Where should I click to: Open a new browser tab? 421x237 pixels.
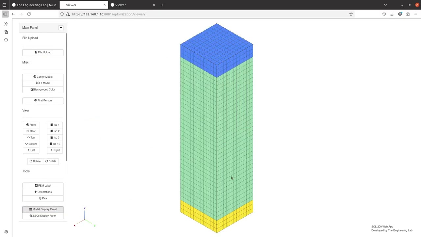[162, 5]
